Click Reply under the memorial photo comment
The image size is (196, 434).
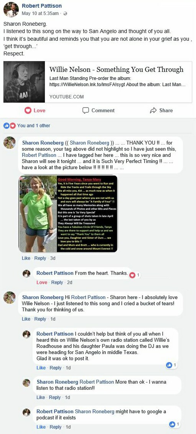[x=40, y=258]
